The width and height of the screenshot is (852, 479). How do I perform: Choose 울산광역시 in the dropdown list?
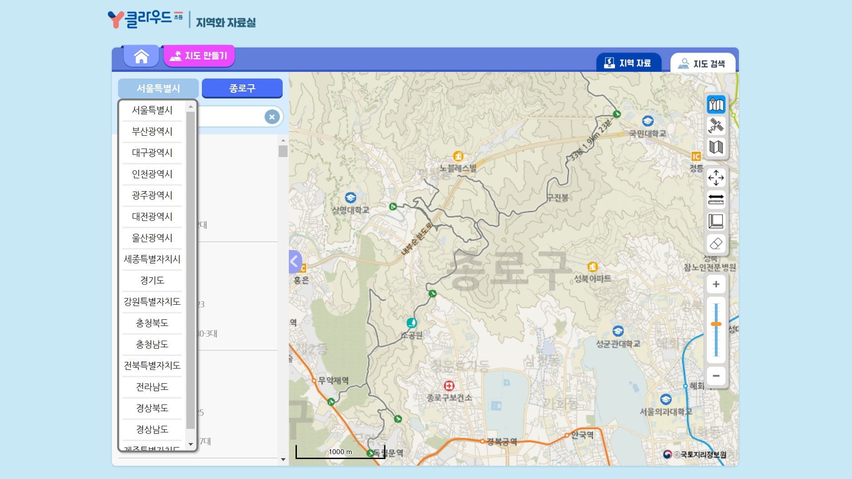(152, 238)
